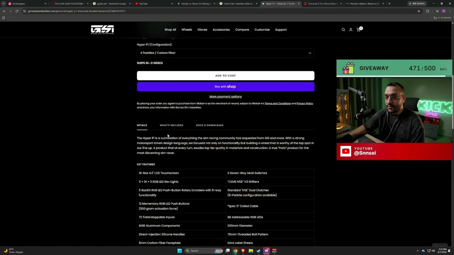
Task: Open the Chrome profile avatar
Action: [x=443, y=11]
